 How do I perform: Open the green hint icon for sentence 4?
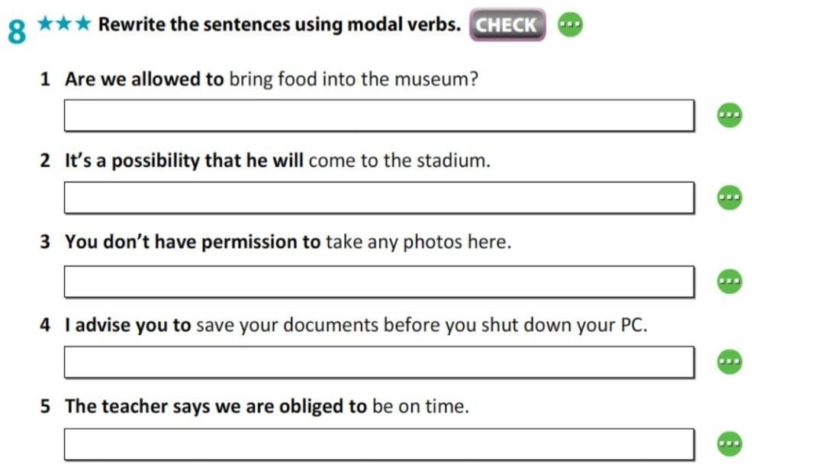coord(729,362)
